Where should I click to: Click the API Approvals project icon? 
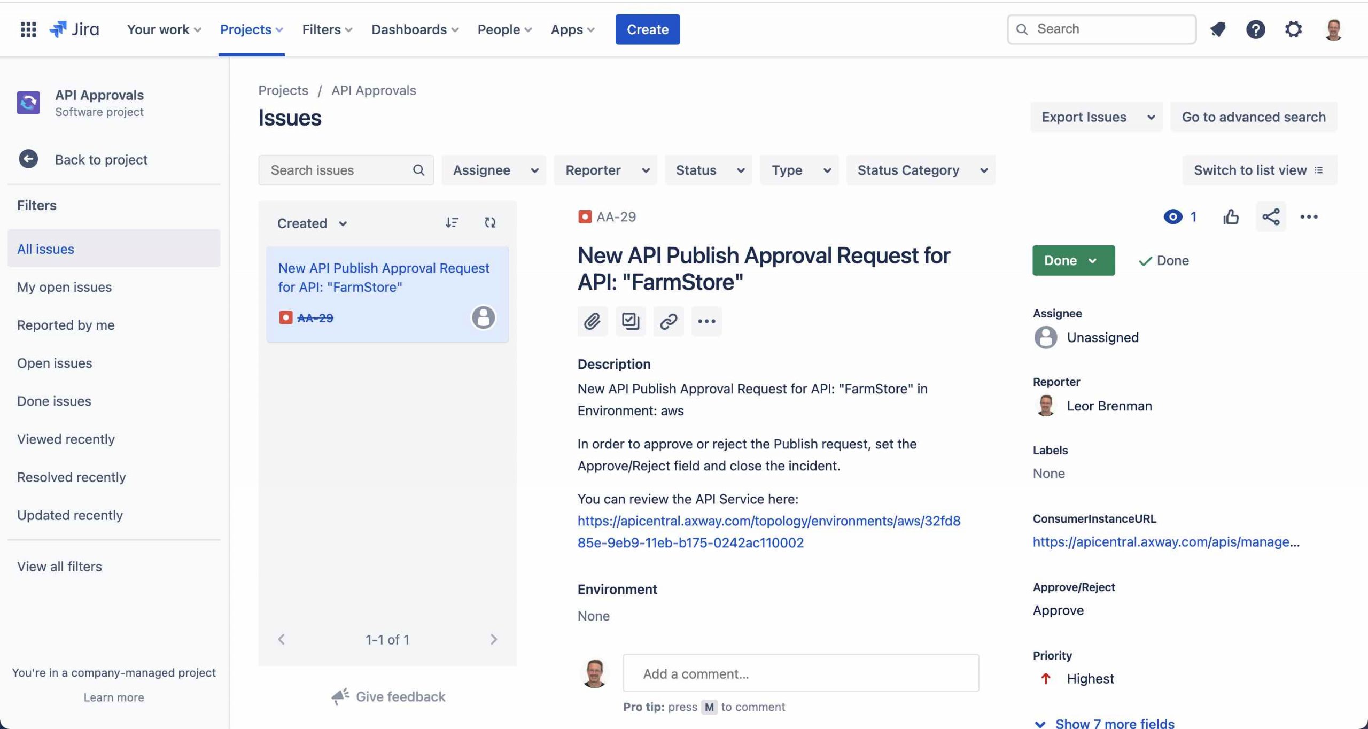point(28,102)
